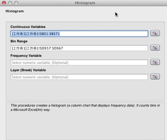Click the Layer (Break) Variable label

[x=28, y=70]
